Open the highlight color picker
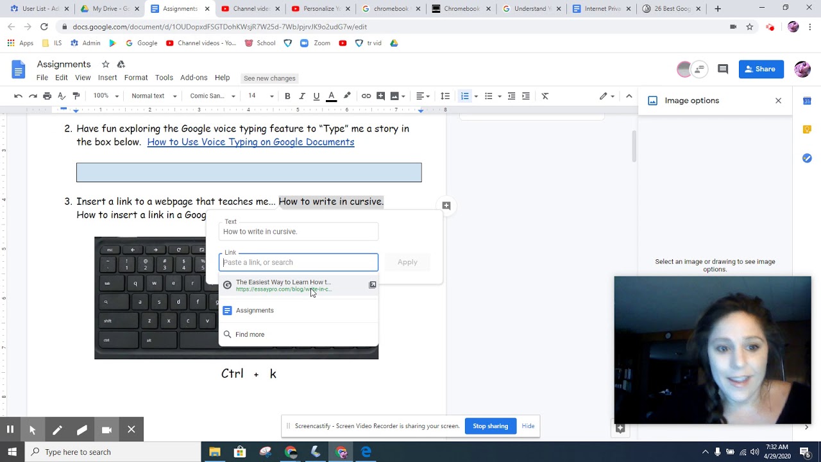Screen dimensions: 821x462 [347, 96]
